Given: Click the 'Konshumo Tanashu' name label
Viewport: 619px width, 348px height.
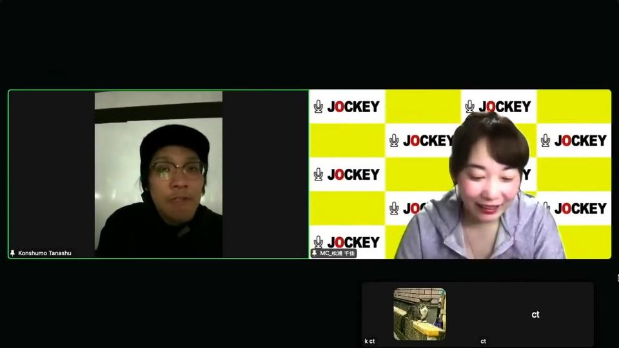Looking at the screenshot, I should [44, 253].
